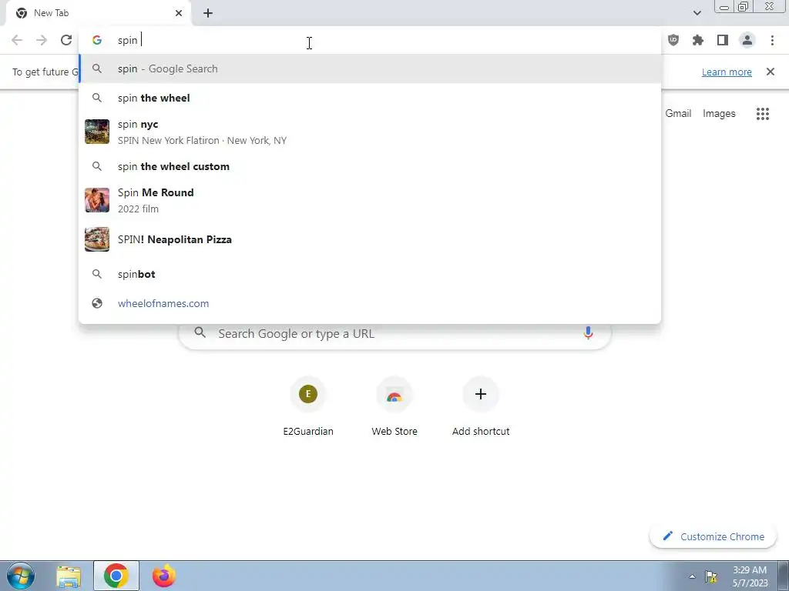
Task: Pick the 'spin nyc' suggestion
Action: pos(370,132)
